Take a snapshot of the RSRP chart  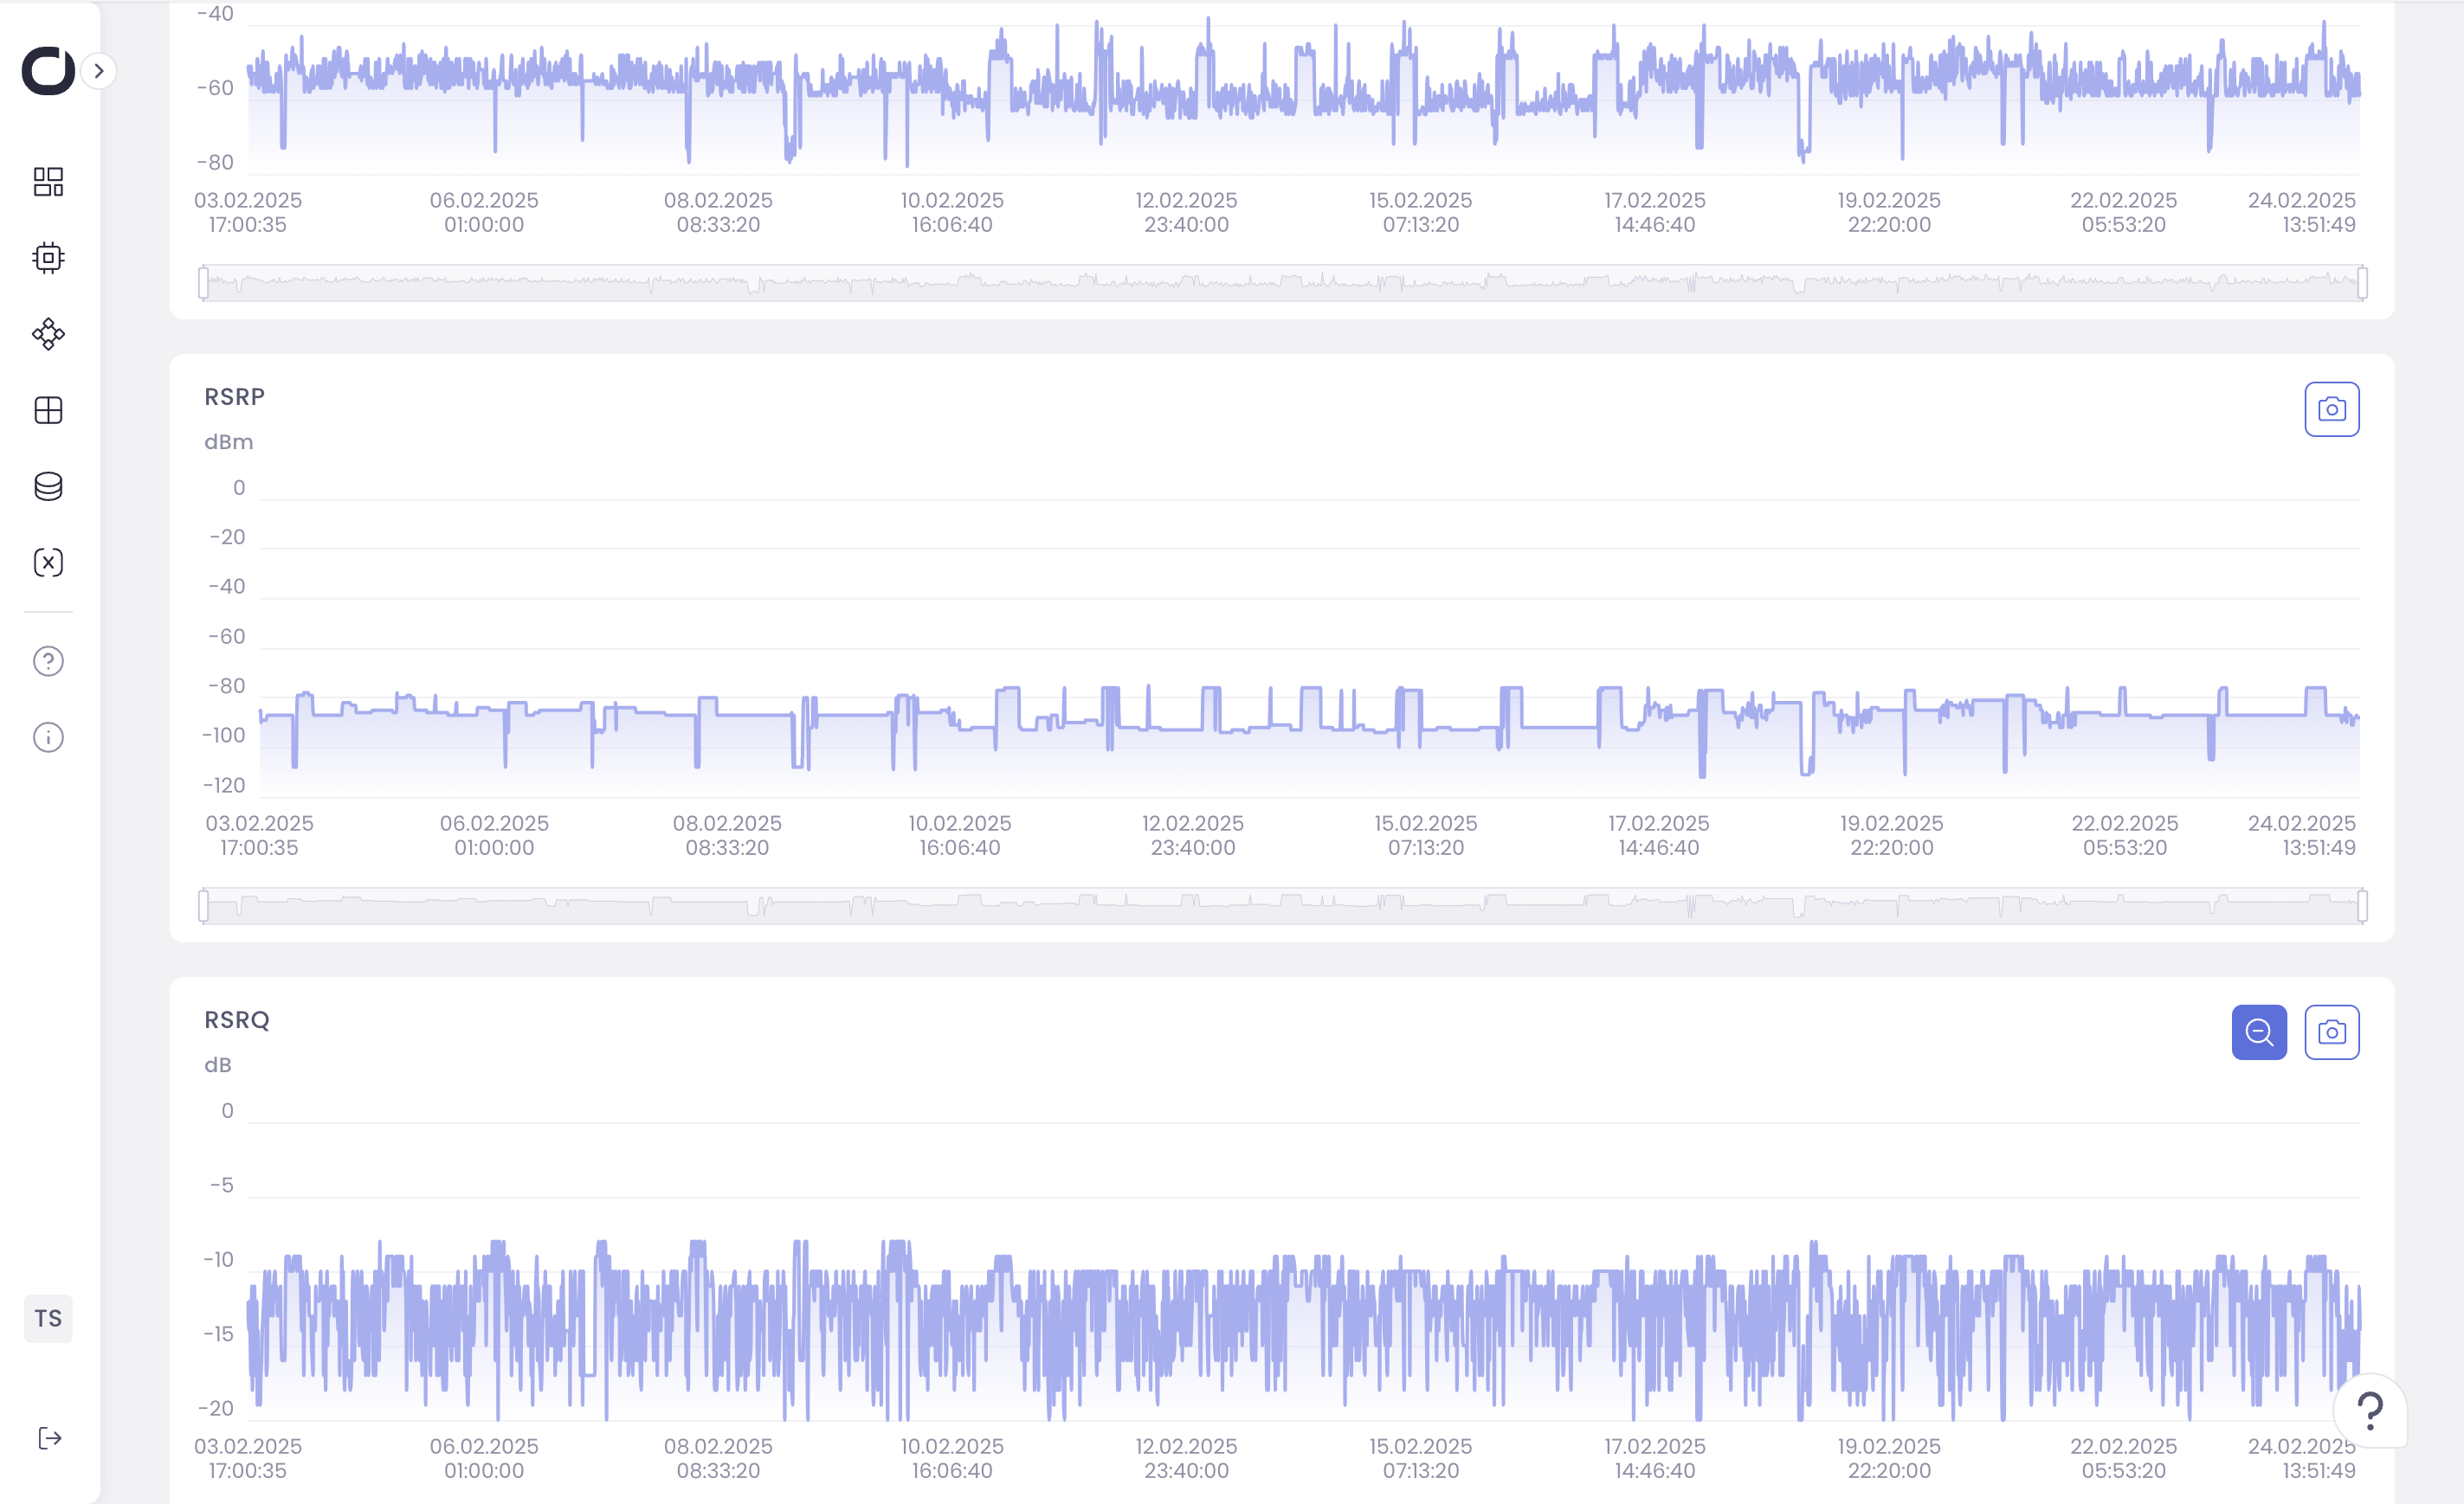coord(2331,408)
